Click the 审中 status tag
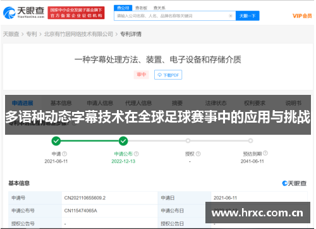316x229 pixels. click(x=142, y=75)
